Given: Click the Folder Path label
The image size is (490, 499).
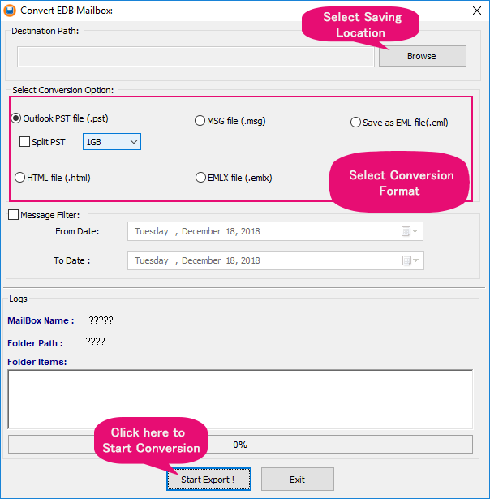Looking at the screenshot, I should click(35, 343).
